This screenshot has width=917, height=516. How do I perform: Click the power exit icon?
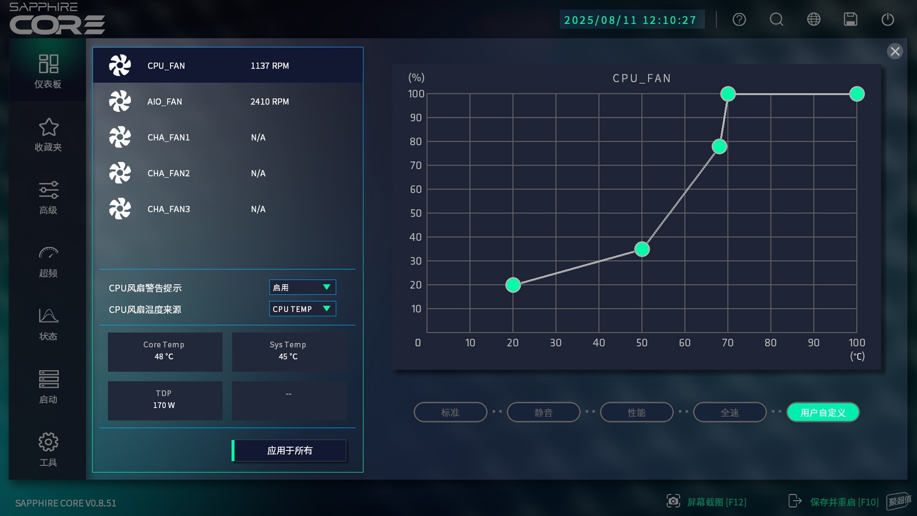pyautogui.click(x=888, y=20)
